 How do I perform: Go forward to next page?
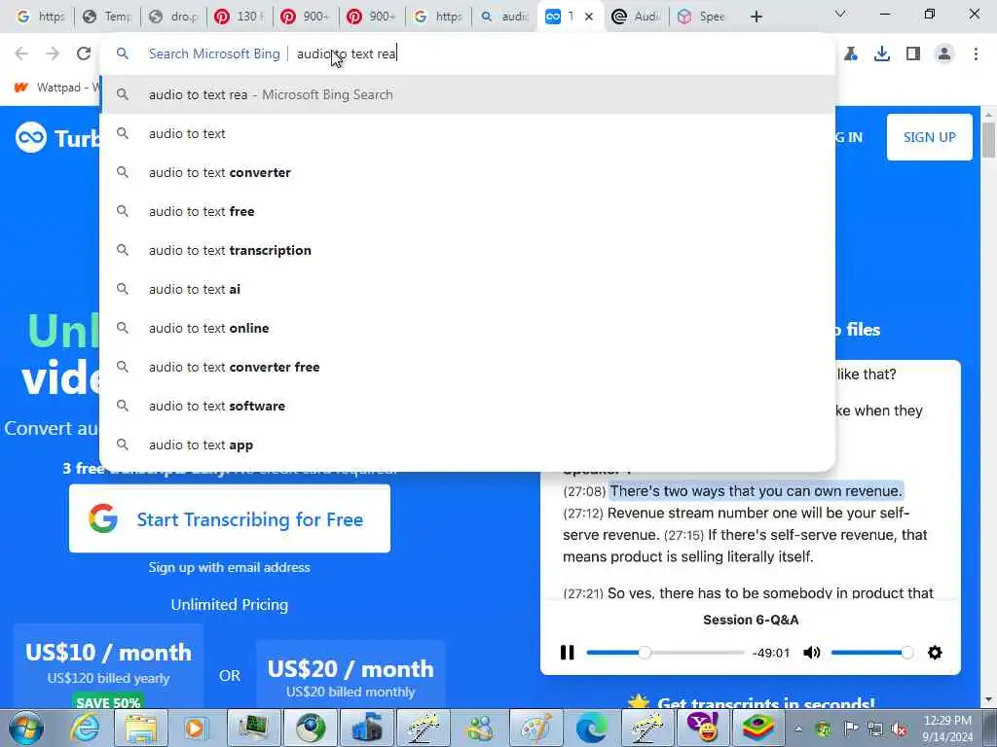(53, 53)
